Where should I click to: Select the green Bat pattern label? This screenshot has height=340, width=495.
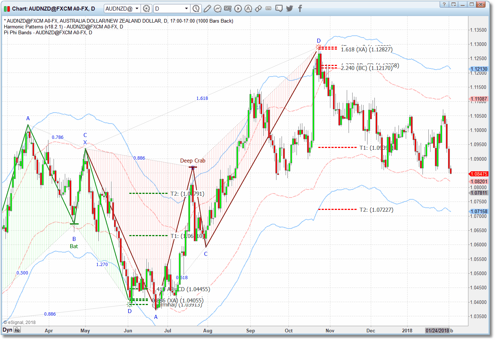pyautogui.click(x=74, y=246)
